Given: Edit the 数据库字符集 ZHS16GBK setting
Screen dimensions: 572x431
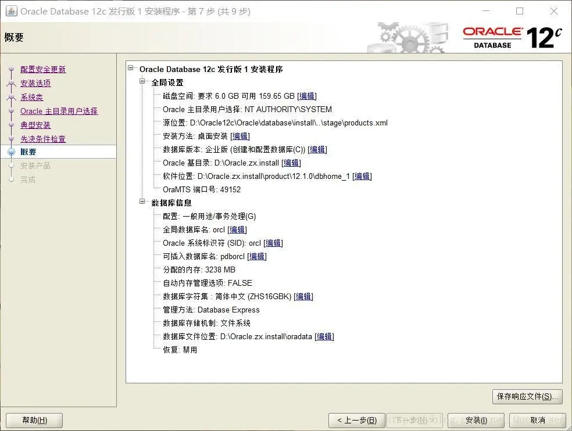Looking at the screenshot, I should (303, 296).
